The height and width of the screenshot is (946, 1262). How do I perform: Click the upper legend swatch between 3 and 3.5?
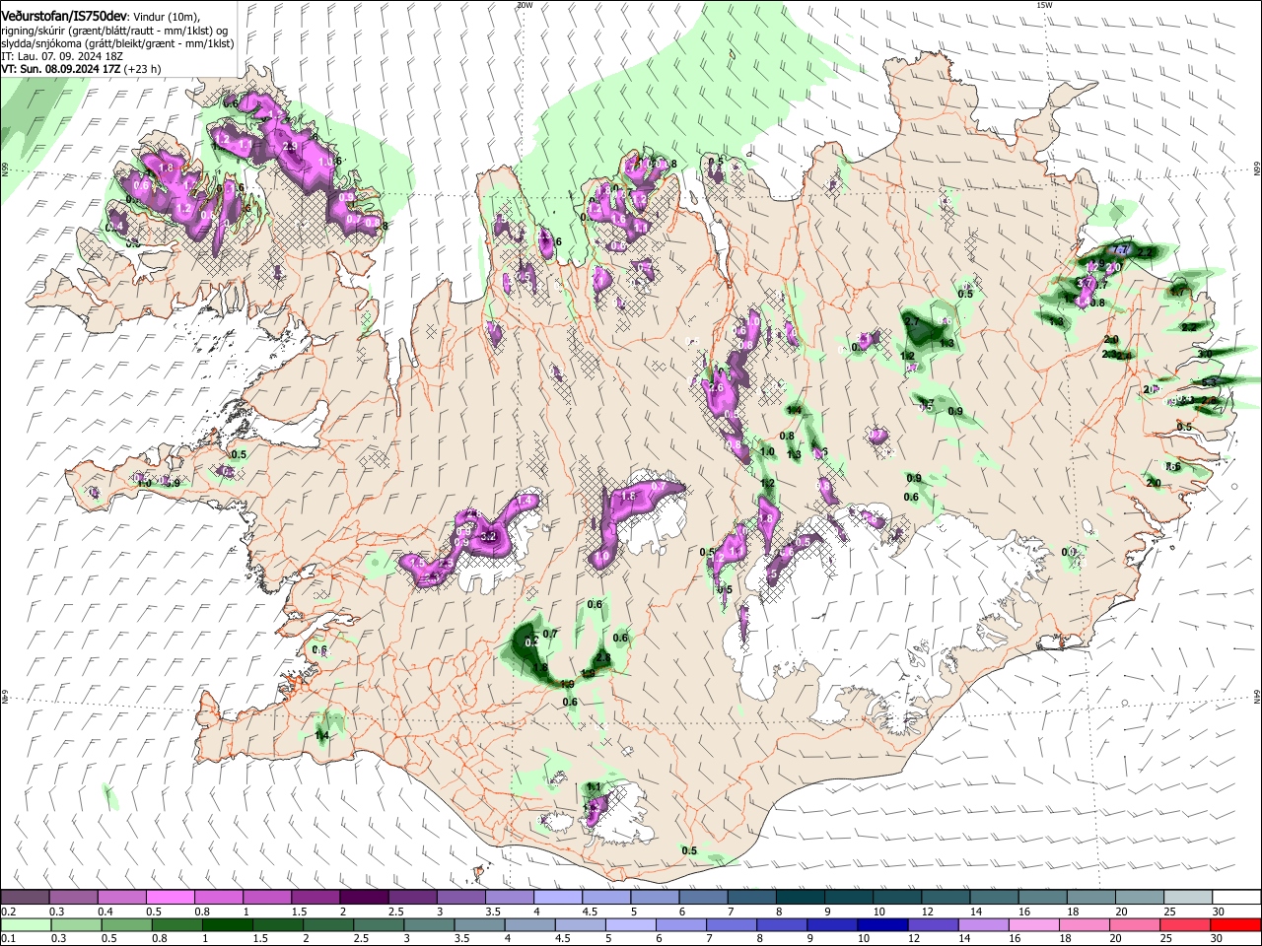(x=460, y=898)
